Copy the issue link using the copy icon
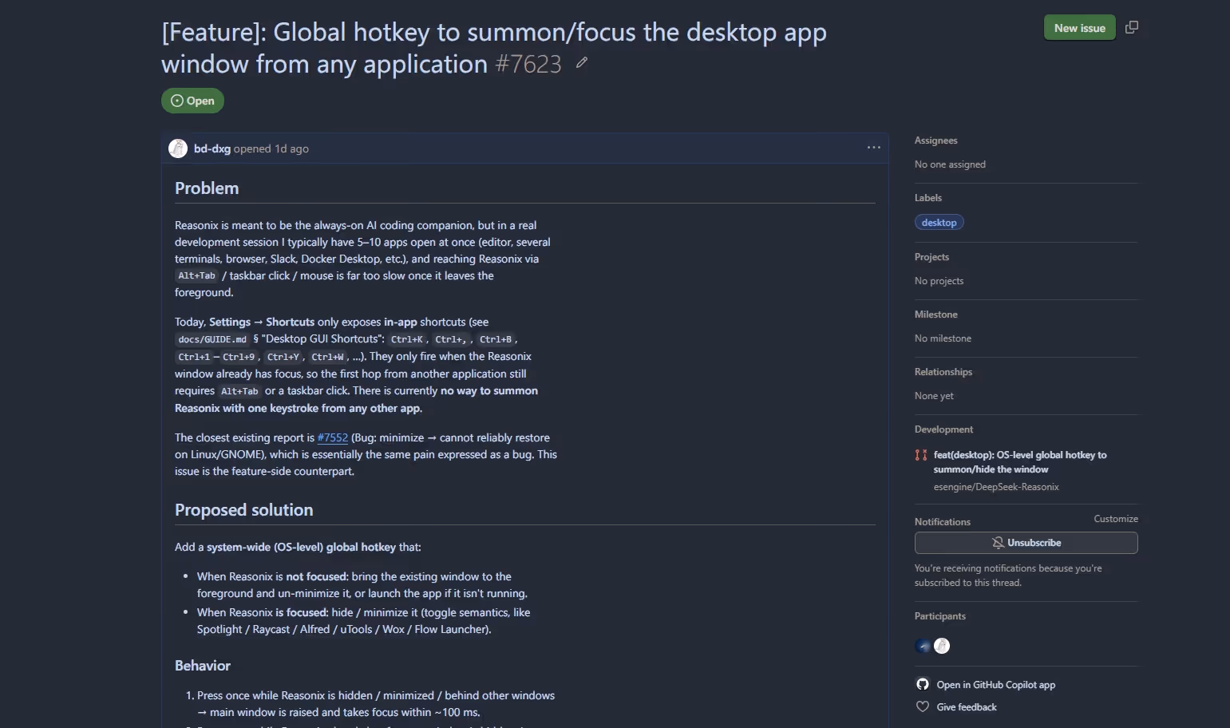 (1132, 27)
